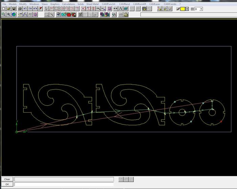Click the small undo arrow icon beside machine figure

tap(121, 15)
